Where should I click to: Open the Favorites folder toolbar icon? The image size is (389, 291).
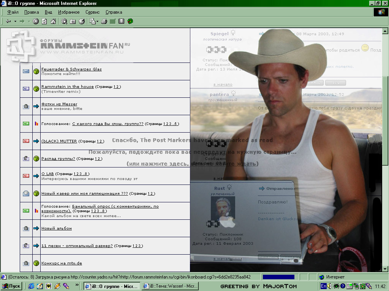click(x=73, y=21)
